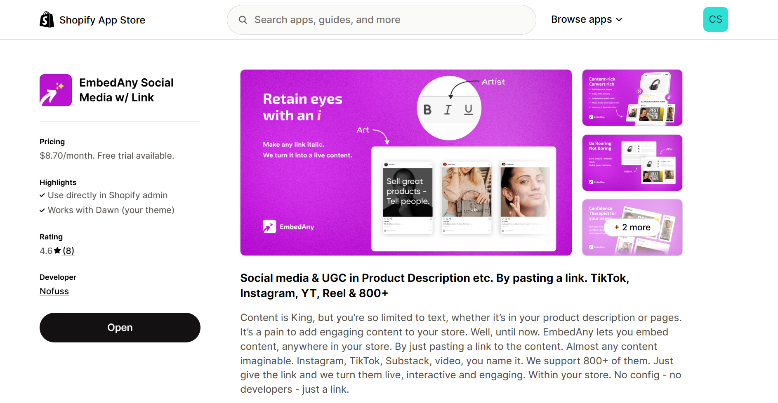This screenshot has width=778, height=403.
Task: Click the search magnifier icon
Action: (243, 20)
